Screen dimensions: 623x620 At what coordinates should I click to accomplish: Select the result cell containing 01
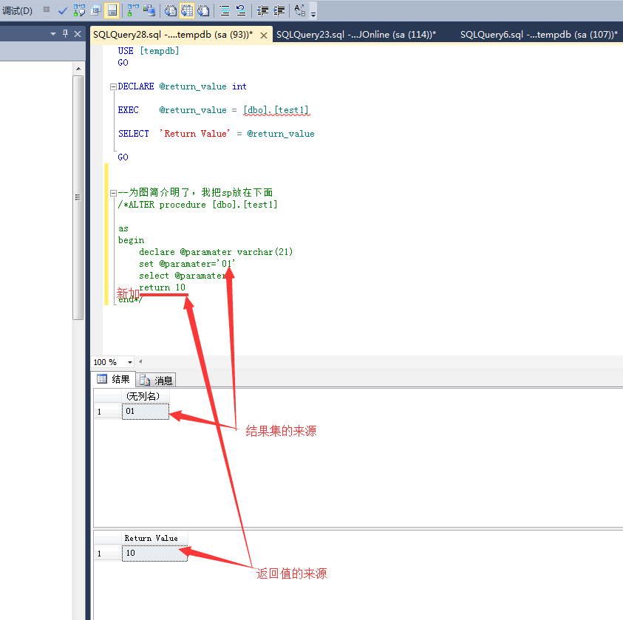coord(146,411)
